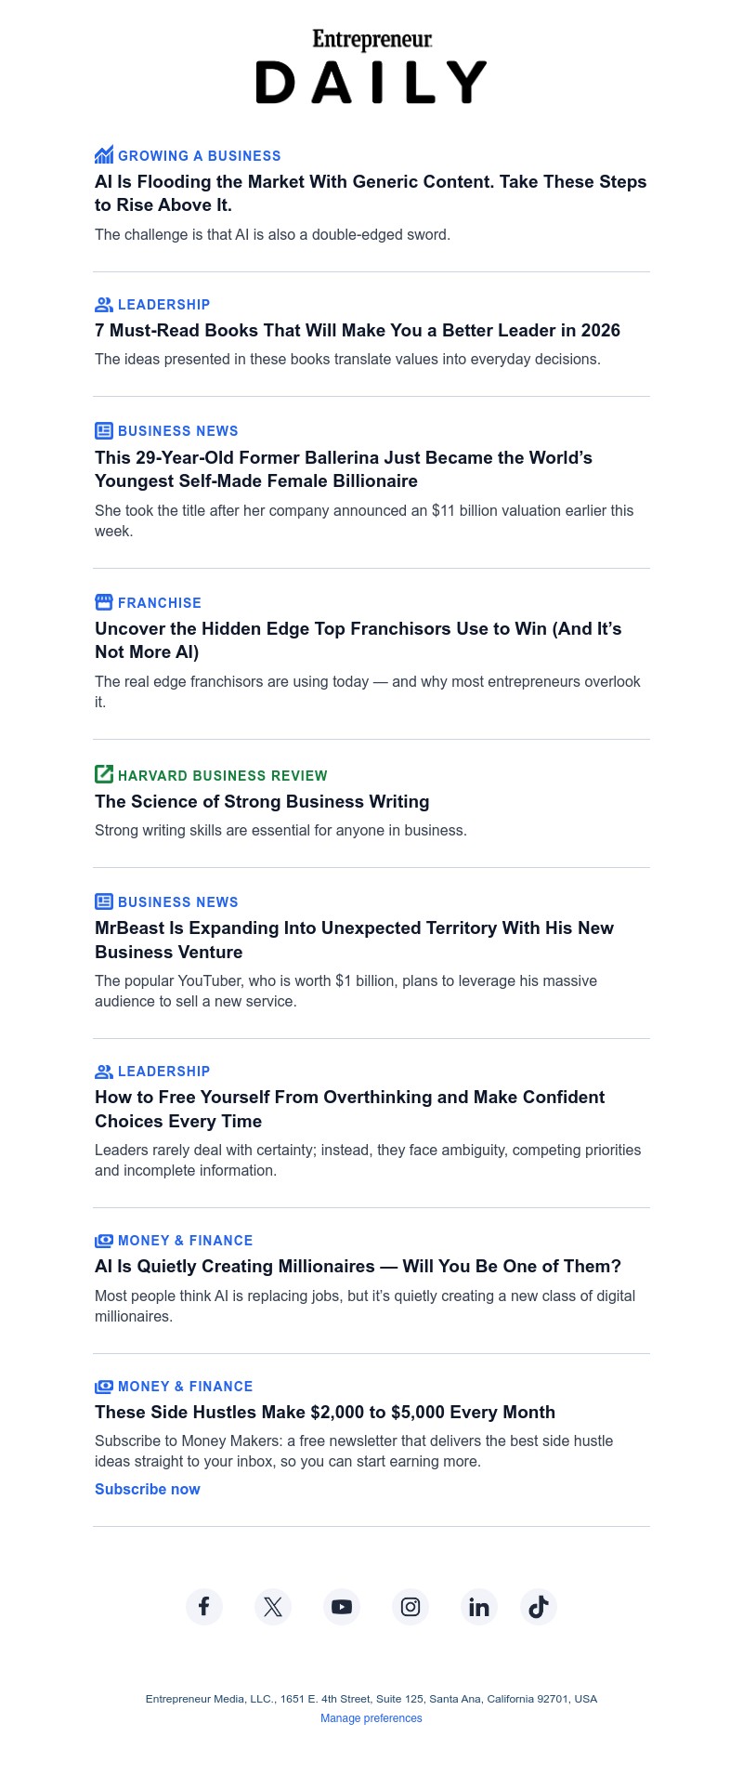This screenshot has height=1776, width=743.
Task: Click The Science of Strong Business Writing
Action: coord(262,801)
